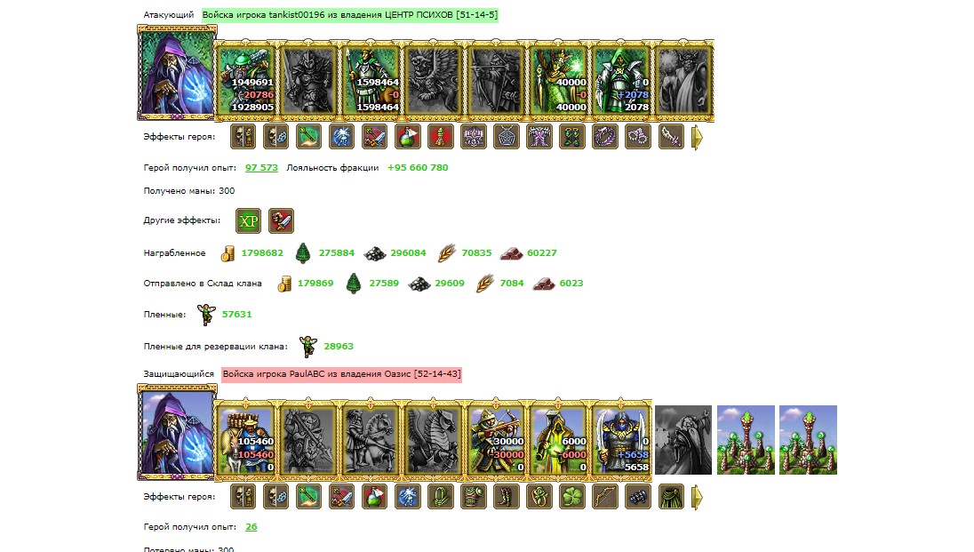Image resolution: width=974 pixels, height=552 pixels.
Task: Open attacker hero experience link 97 573
Action: click(x=261, y=168)
